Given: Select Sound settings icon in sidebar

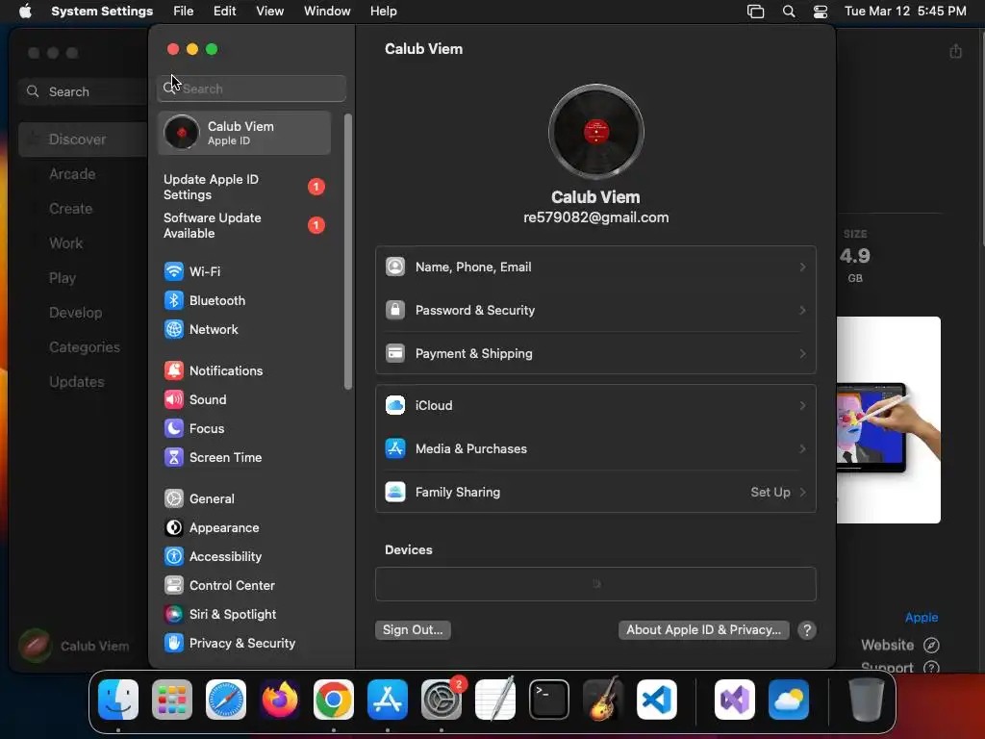Looking at the screenshot, I should point(173,399).
